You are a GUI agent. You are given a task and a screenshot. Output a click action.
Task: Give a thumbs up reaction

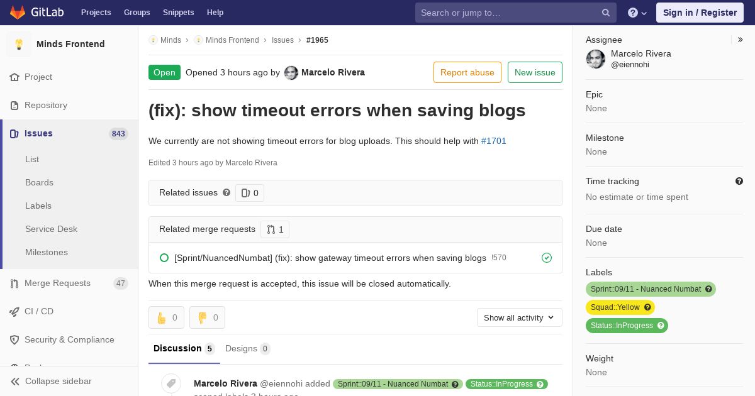click(x=166, y=317)
